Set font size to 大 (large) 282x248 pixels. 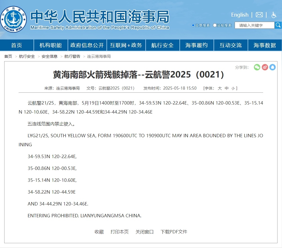click(x=220, y=88)
